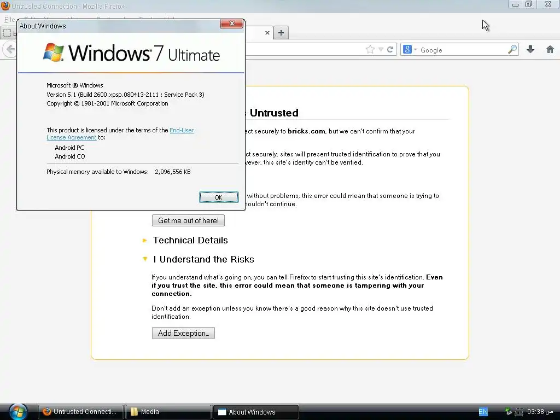This screenshot has width=560, height=420.
Task: Open the search engine selector dropdown
Action: pos(409,50)
